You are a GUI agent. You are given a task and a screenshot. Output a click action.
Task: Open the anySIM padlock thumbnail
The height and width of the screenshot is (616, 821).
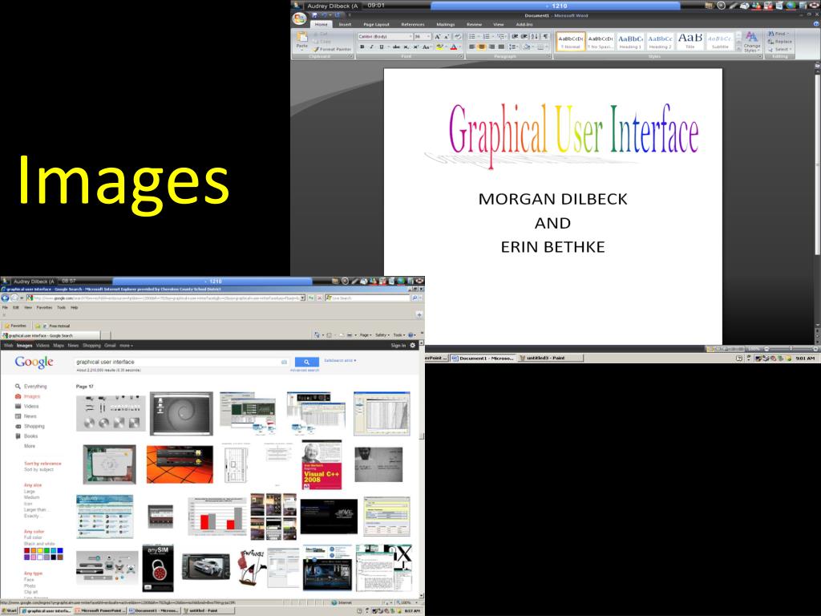158,569
